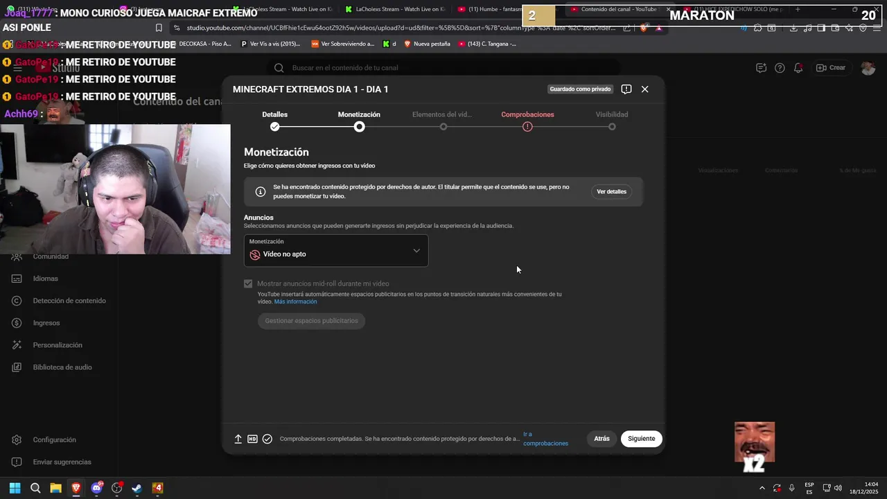Toggle Mostrar anuncios mid-roll checkbox

click(248, 283)
